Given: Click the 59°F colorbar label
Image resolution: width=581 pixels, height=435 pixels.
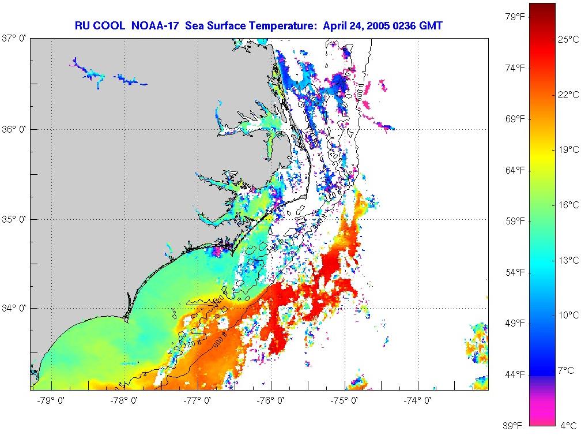Looking at the screenshot, I should (515, 222).
